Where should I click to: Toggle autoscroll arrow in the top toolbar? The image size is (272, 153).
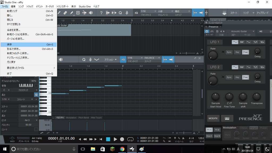(201, 13)
